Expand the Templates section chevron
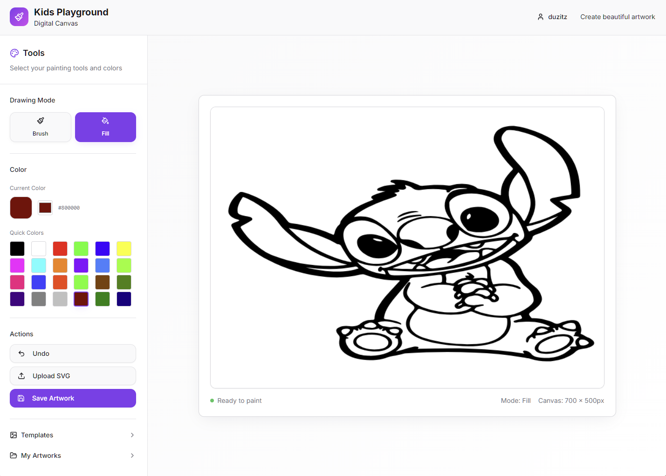666x476 pixels. pyautogui.click(x=132, y=435)
